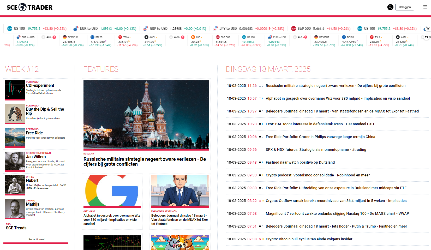Open the 10:06 Free Ride Philips article
Viewport: 431px width, 250px height.
click(x=320, y=137)
